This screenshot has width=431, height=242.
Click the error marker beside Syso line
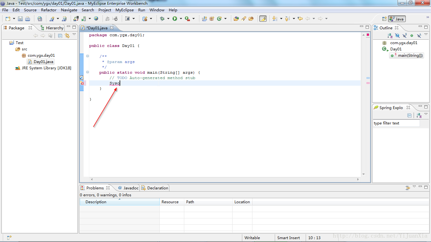click(82, 83)
